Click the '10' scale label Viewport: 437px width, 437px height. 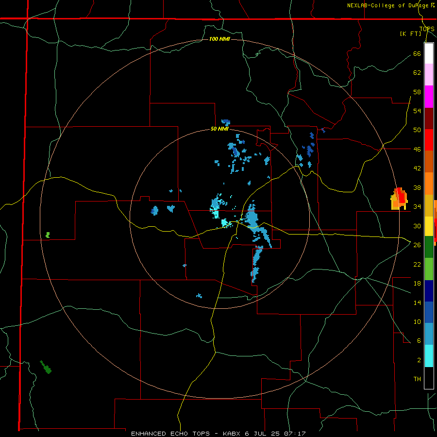pos(417,321)
